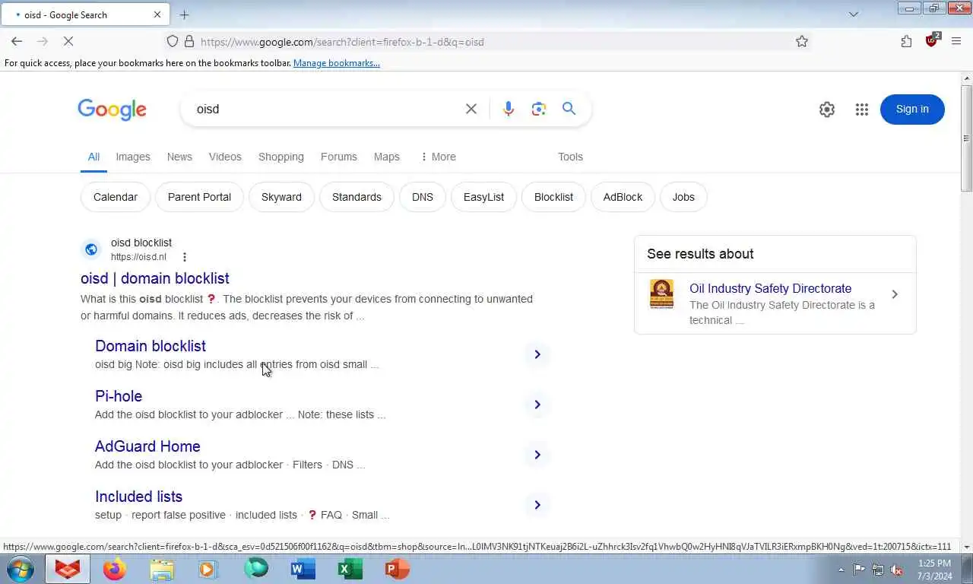
Task: Open File Explorer folder on the taskbar
Action: coord(162,569)
